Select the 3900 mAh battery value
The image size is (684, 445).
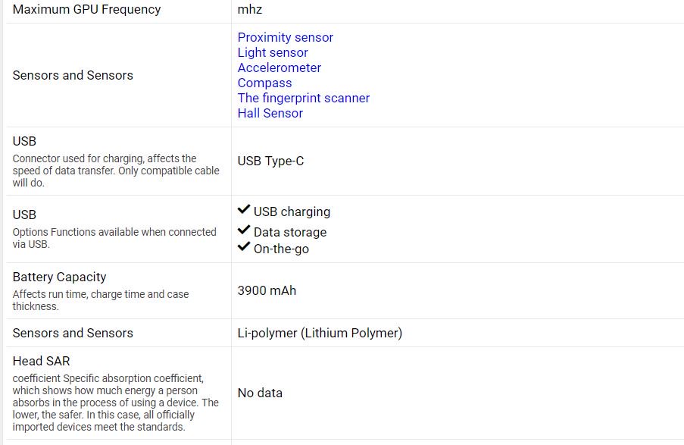[267, 290]
